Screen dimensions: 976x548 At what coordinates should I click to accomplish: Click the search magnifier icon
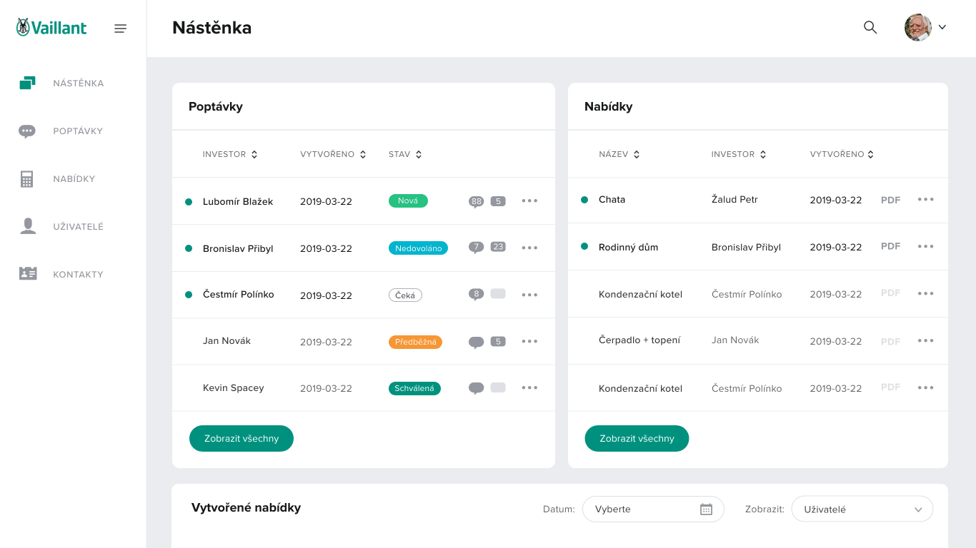click(870, 28)
